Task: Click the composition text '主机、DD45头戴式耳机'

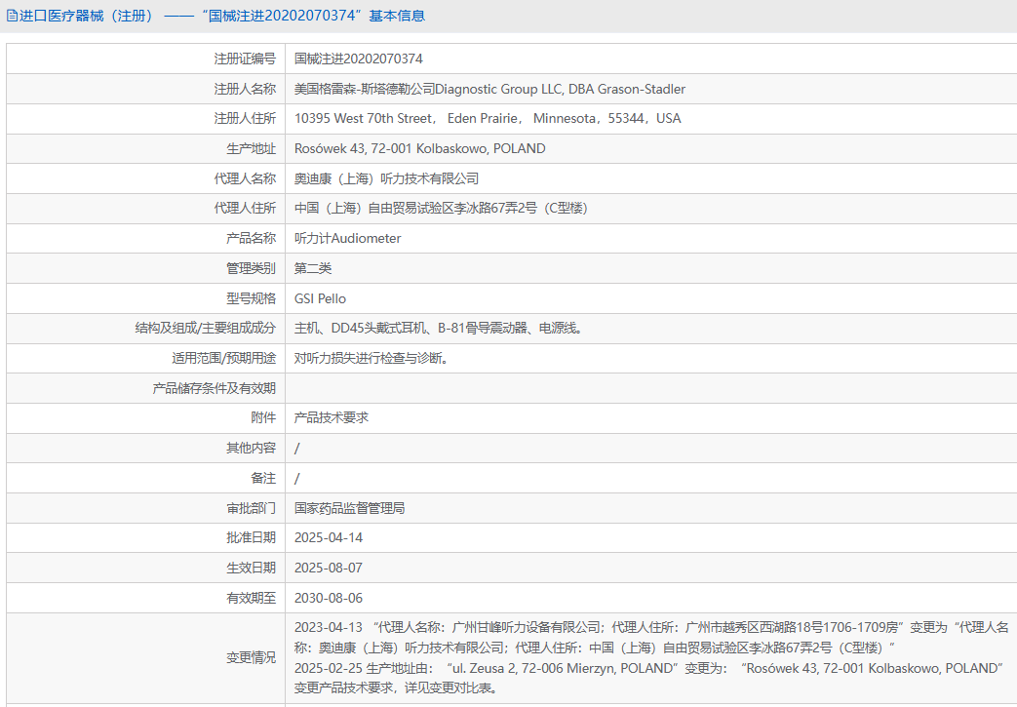Action: click(x=360, y=329)
